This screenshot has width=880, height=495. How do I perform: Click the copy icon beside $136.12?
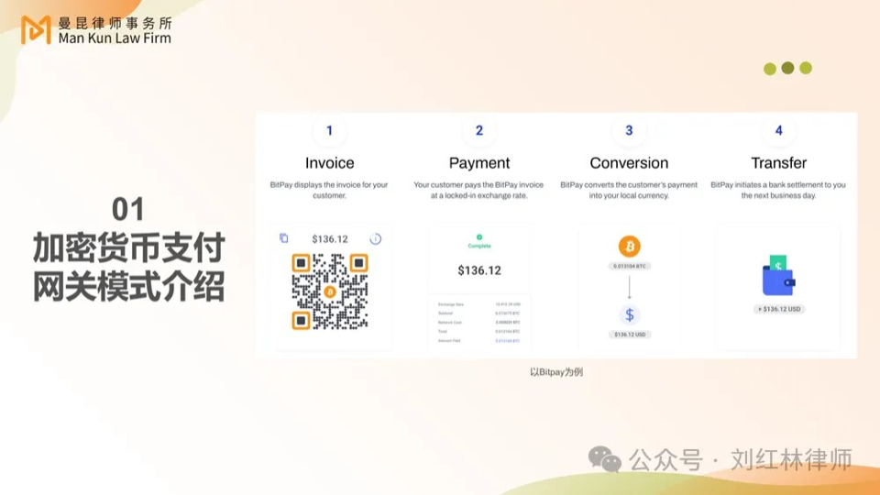point(284,238)
